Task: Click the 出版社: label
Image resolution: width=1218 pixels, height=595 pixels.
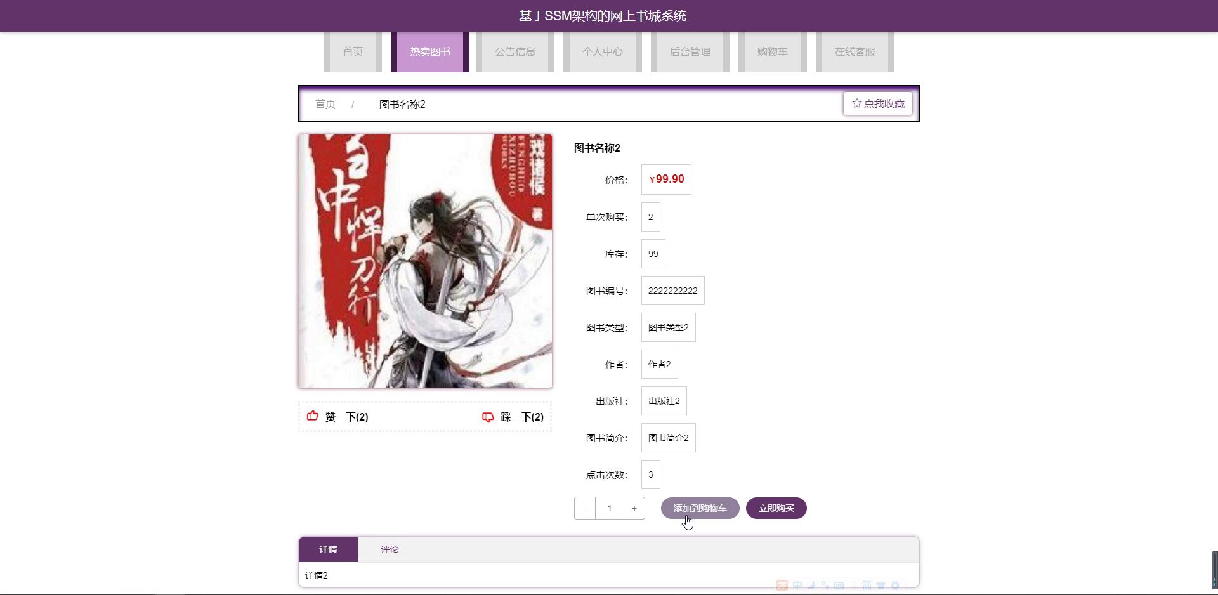Action: 612,402
